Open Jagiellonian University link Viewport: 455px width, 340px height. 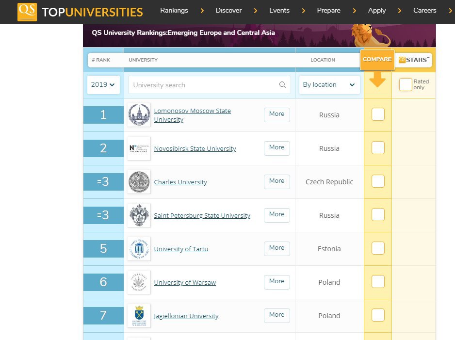(186, 316)
